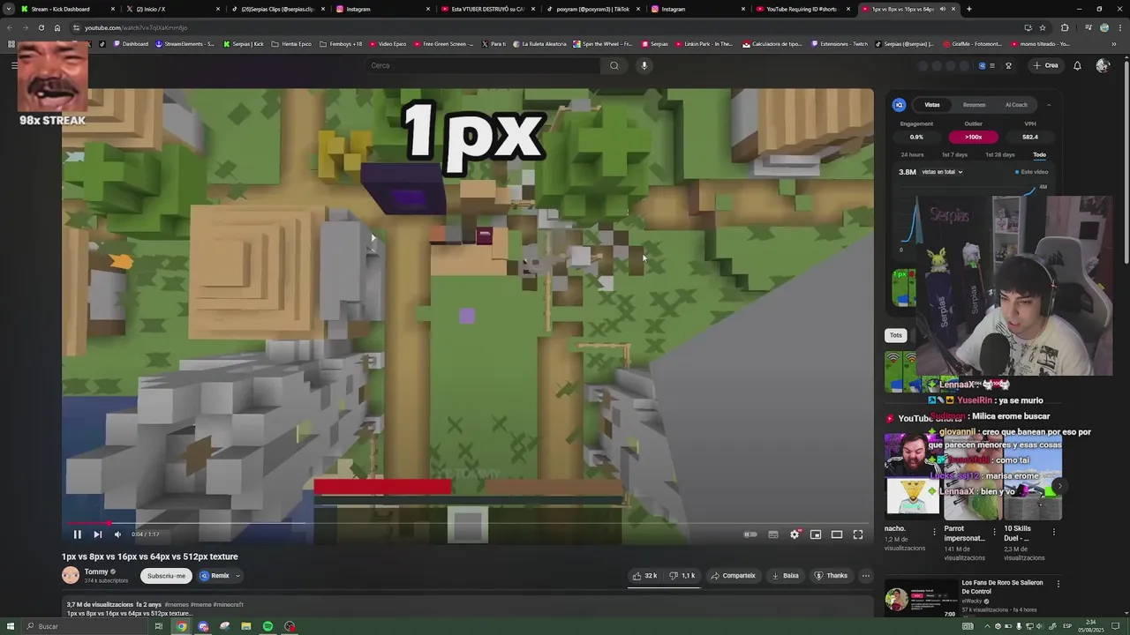Open the account avatar menu
The image size is (1130, 635).
tap(1103, 65)
